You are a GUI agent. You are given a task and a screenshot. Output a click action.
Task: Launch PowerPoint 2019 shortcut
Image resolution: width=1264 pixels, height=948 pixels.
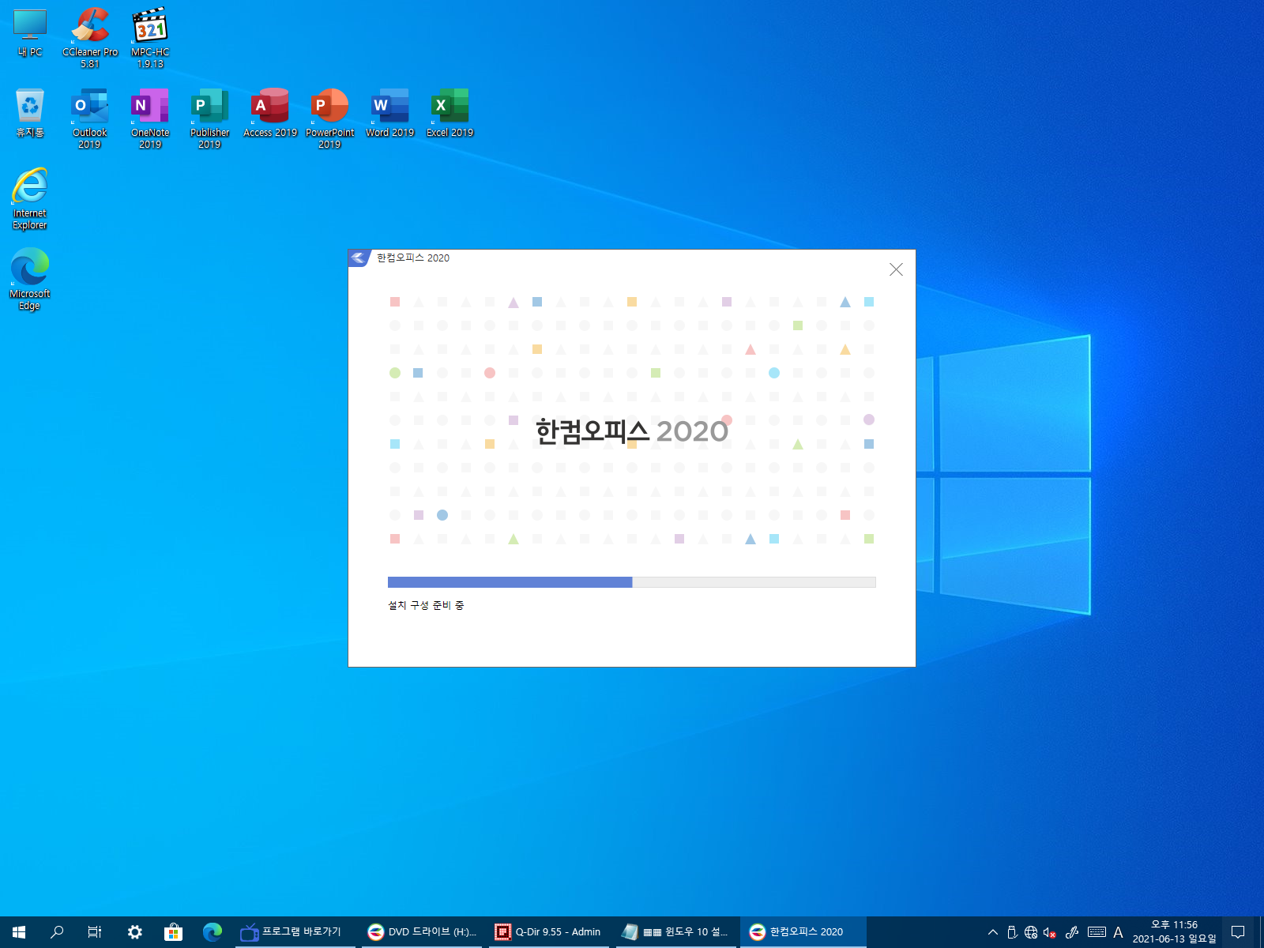[x=330, y=118]
